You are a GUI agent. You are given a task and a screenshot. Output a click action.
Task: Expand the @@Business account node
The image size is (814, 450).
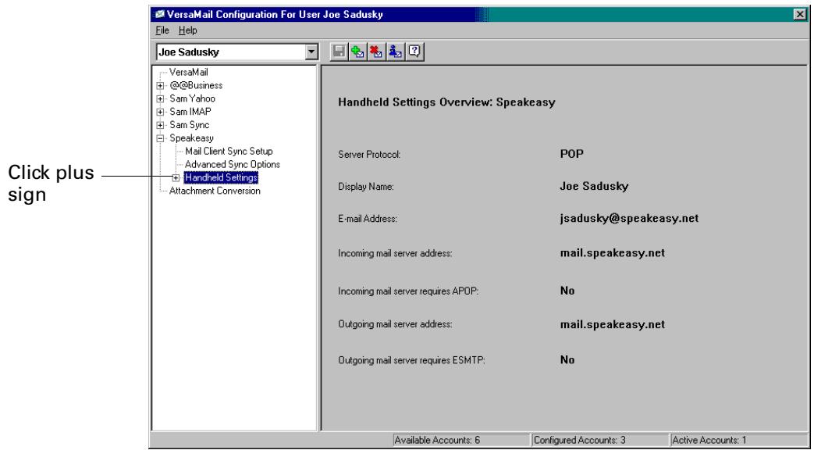(161, 86)
